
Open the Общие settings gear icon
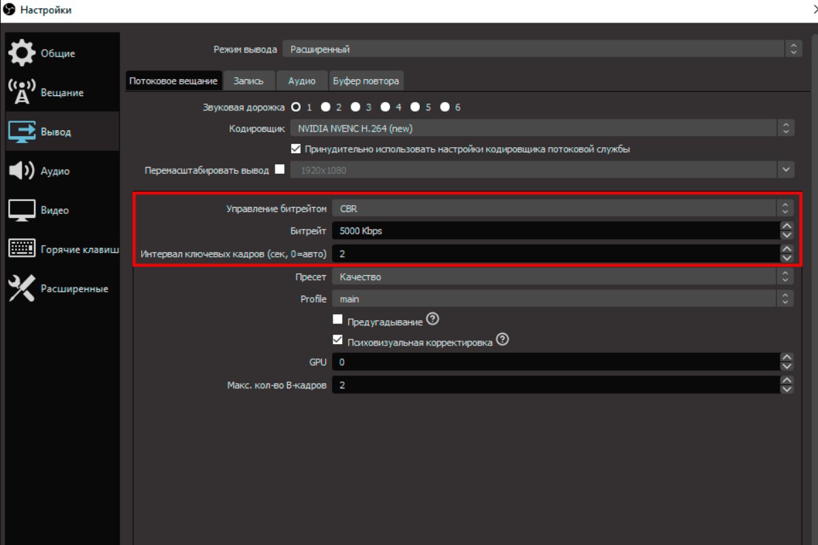22,53
